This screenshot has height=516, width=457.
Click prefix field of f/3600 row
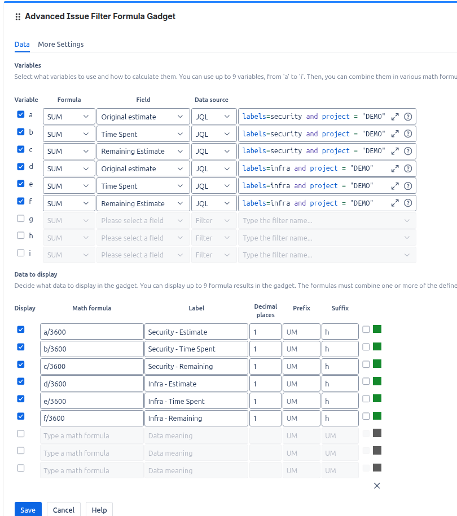pyautogui.click(x=301, y=418)
